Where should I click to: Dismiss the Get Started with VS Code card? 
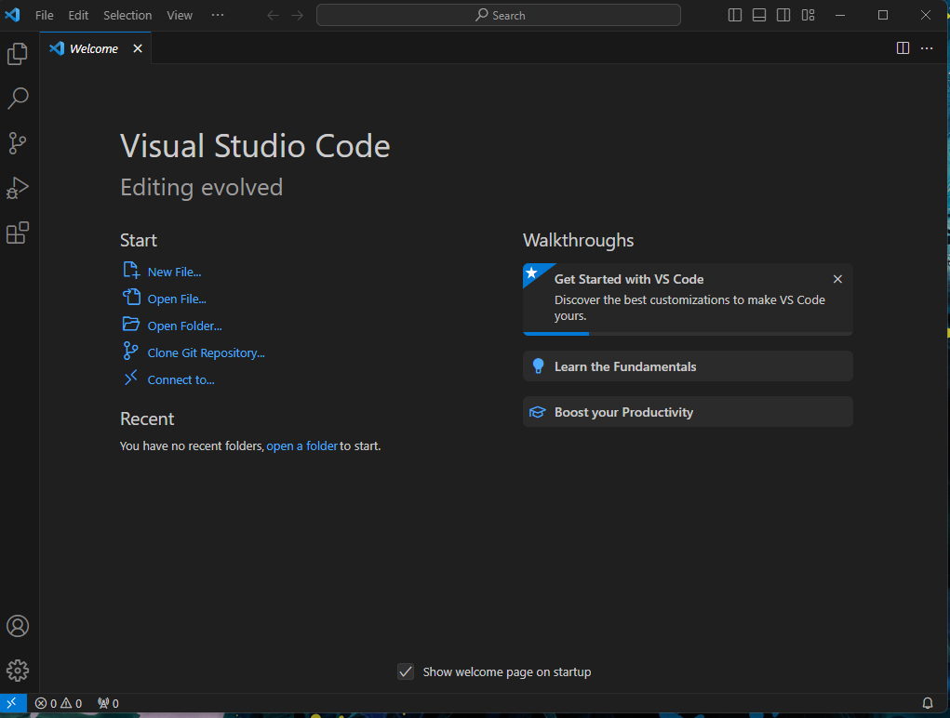pyautogui.click(x=837, y=279)
